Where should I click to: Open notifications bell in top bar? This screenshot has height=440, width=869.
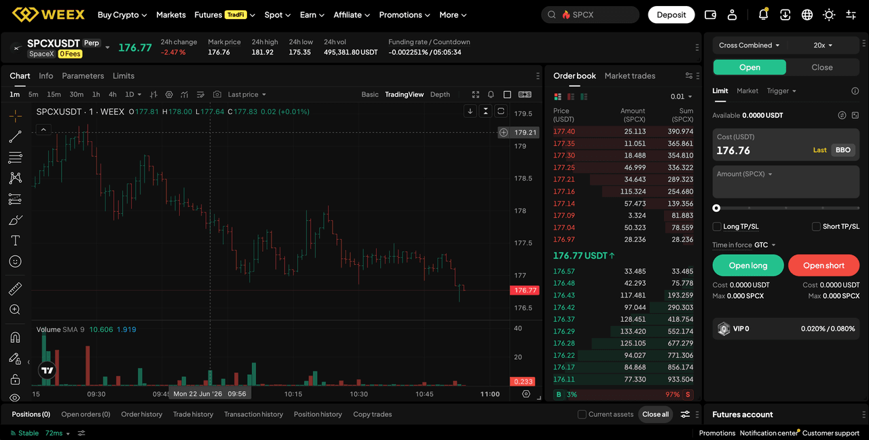pyautogui.click(x=764, y=14)
